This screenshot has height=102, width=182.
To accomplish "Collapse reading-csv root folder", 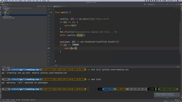I will tap(3, 8).
